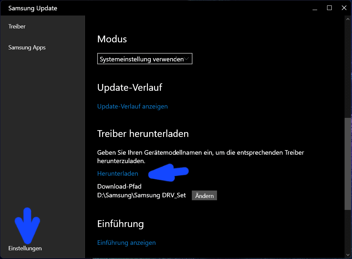Minimize the Samsung Update window
Viewport: 352px width, 259px height.
(x=315, y=8)
